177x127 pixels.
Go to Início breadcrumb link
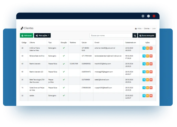(139, 28)
